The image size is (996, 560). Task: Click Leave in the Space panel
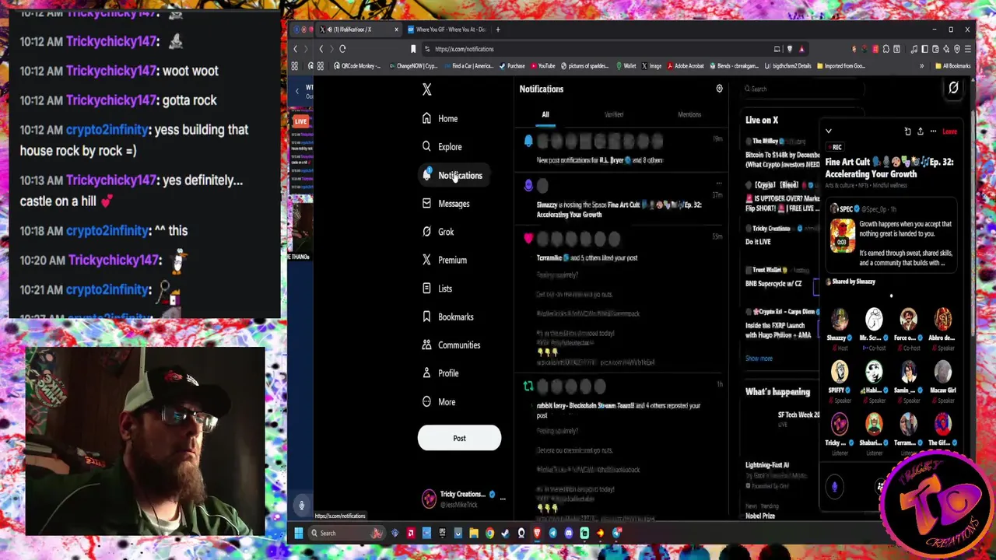(x=949, y=131)
